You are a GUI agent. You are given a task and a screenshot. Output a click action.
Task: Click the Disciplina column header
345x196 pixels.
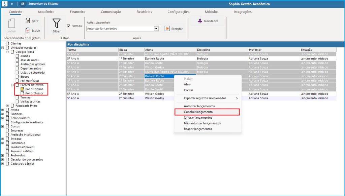click(222, 50)
